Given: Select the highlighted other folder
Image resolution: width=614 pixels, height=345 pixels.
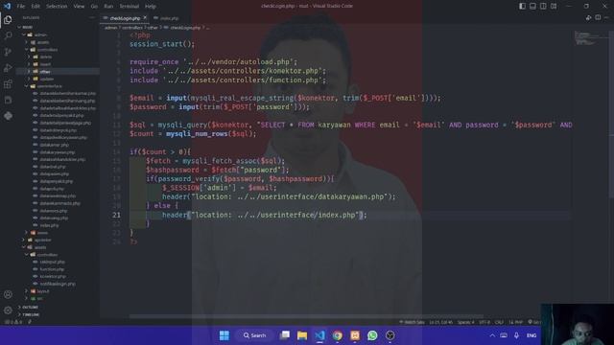Looking at the screenshot, I should pos(59,72).
